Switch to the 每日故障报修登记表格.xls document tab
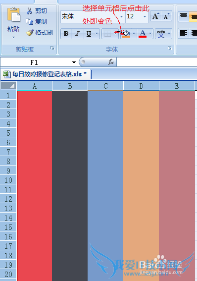Image resolution: width=197 pixels, height=281 pixels. [46, 74]
